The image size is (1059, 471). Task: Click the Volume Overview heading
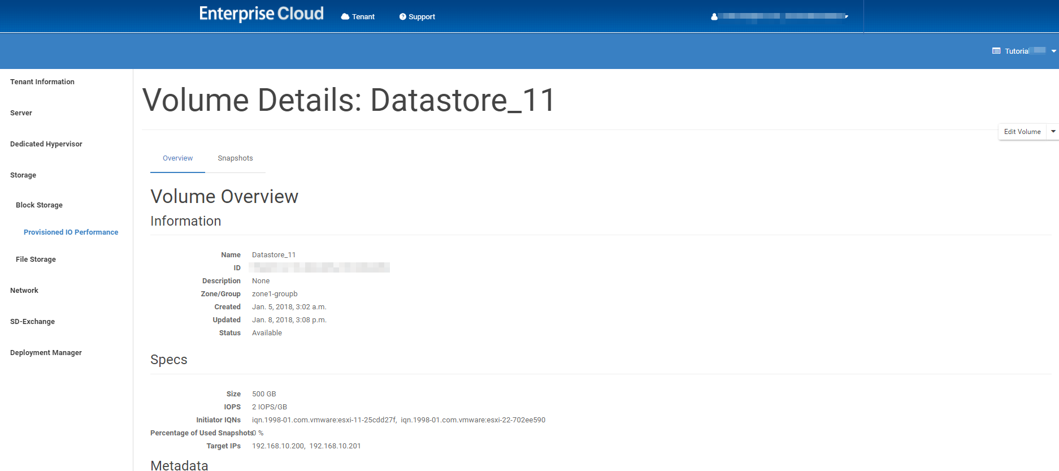pos(224,196)
